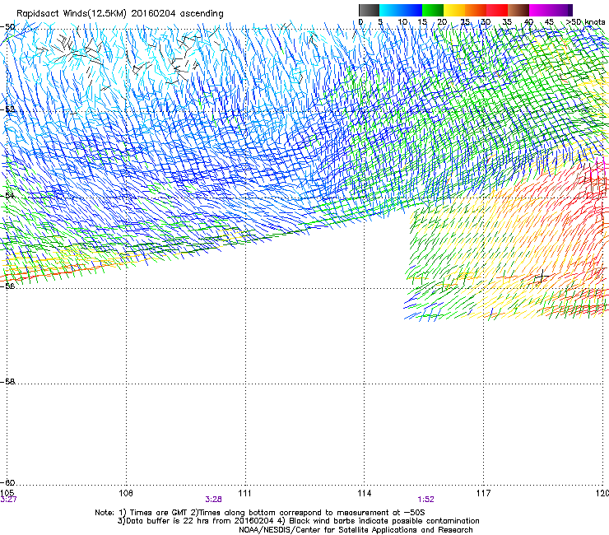Click the legend scale label "10"
Screen dimensions: 609x535
tap(402, 22)
